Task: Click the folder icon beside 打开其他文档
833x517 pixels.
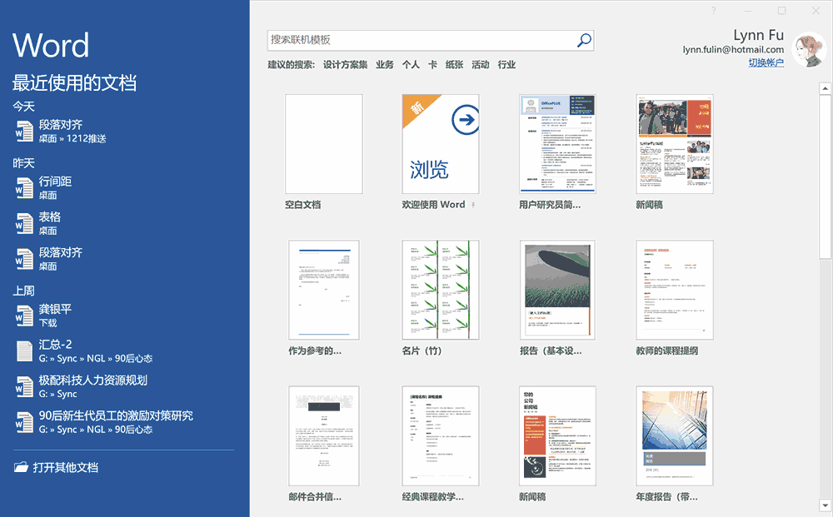Action: coord(21,467)
